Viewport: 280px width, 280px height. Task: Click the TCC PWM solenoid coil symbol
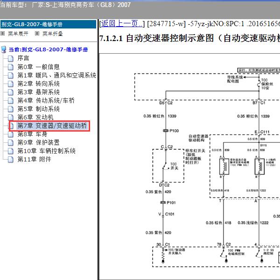224,166
